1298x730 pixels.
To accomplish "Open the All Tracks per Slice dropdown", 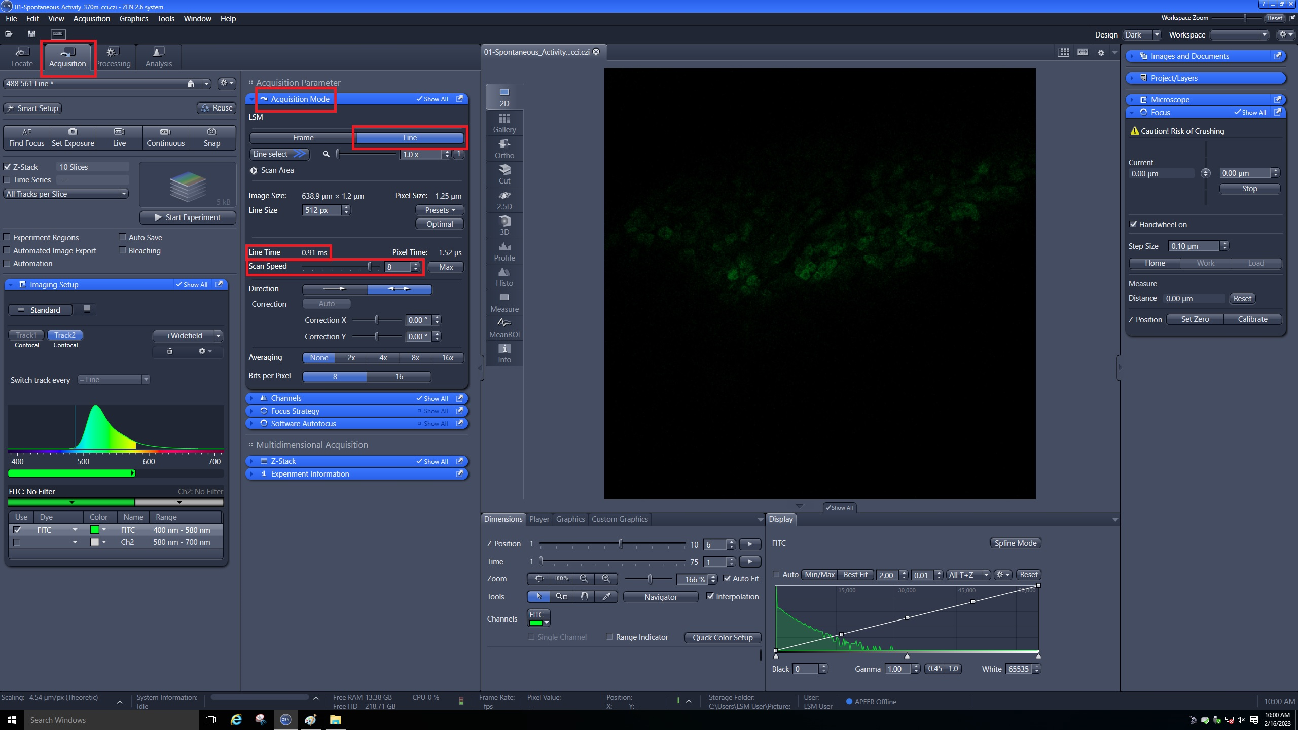I will (x=66, y=194).
